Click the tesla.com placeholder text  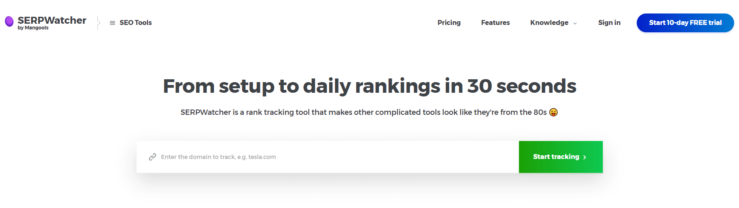(x=262, y=157)
